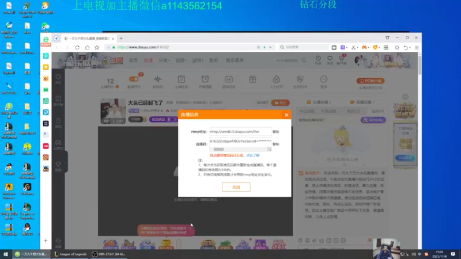Add a side panel app with plus icon
Viewport: 461px width, 259px height.
(46, 241)
